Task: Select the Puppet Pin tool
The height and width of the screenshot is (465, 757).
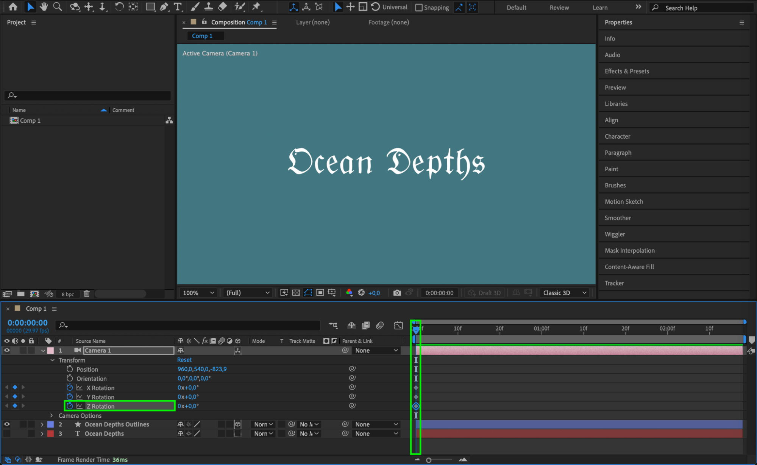Action: point(256,7)
